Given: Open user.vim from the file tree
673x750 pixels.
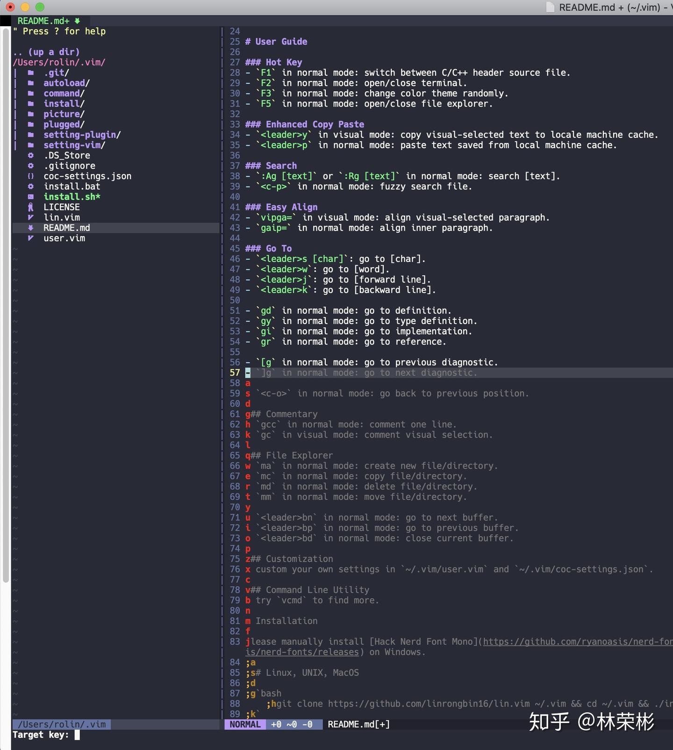Looking at the screenshot, I should [64, 238].
